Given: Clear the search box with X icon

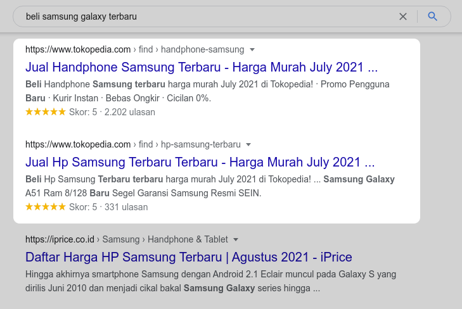Looking at the screenshot, I should [x=403, y=16].
